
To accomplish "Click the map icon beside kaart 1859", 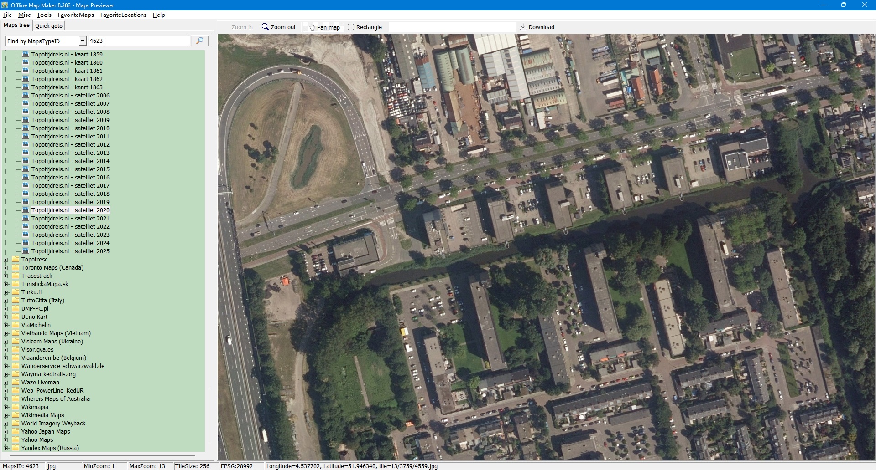I will click(x=26, y=54).
